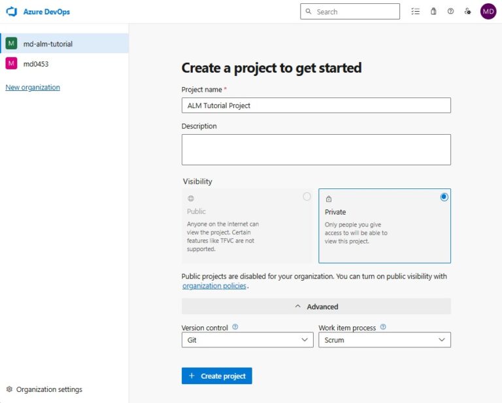
Task: Open the User settings icon in header
Action: (467, 12)
